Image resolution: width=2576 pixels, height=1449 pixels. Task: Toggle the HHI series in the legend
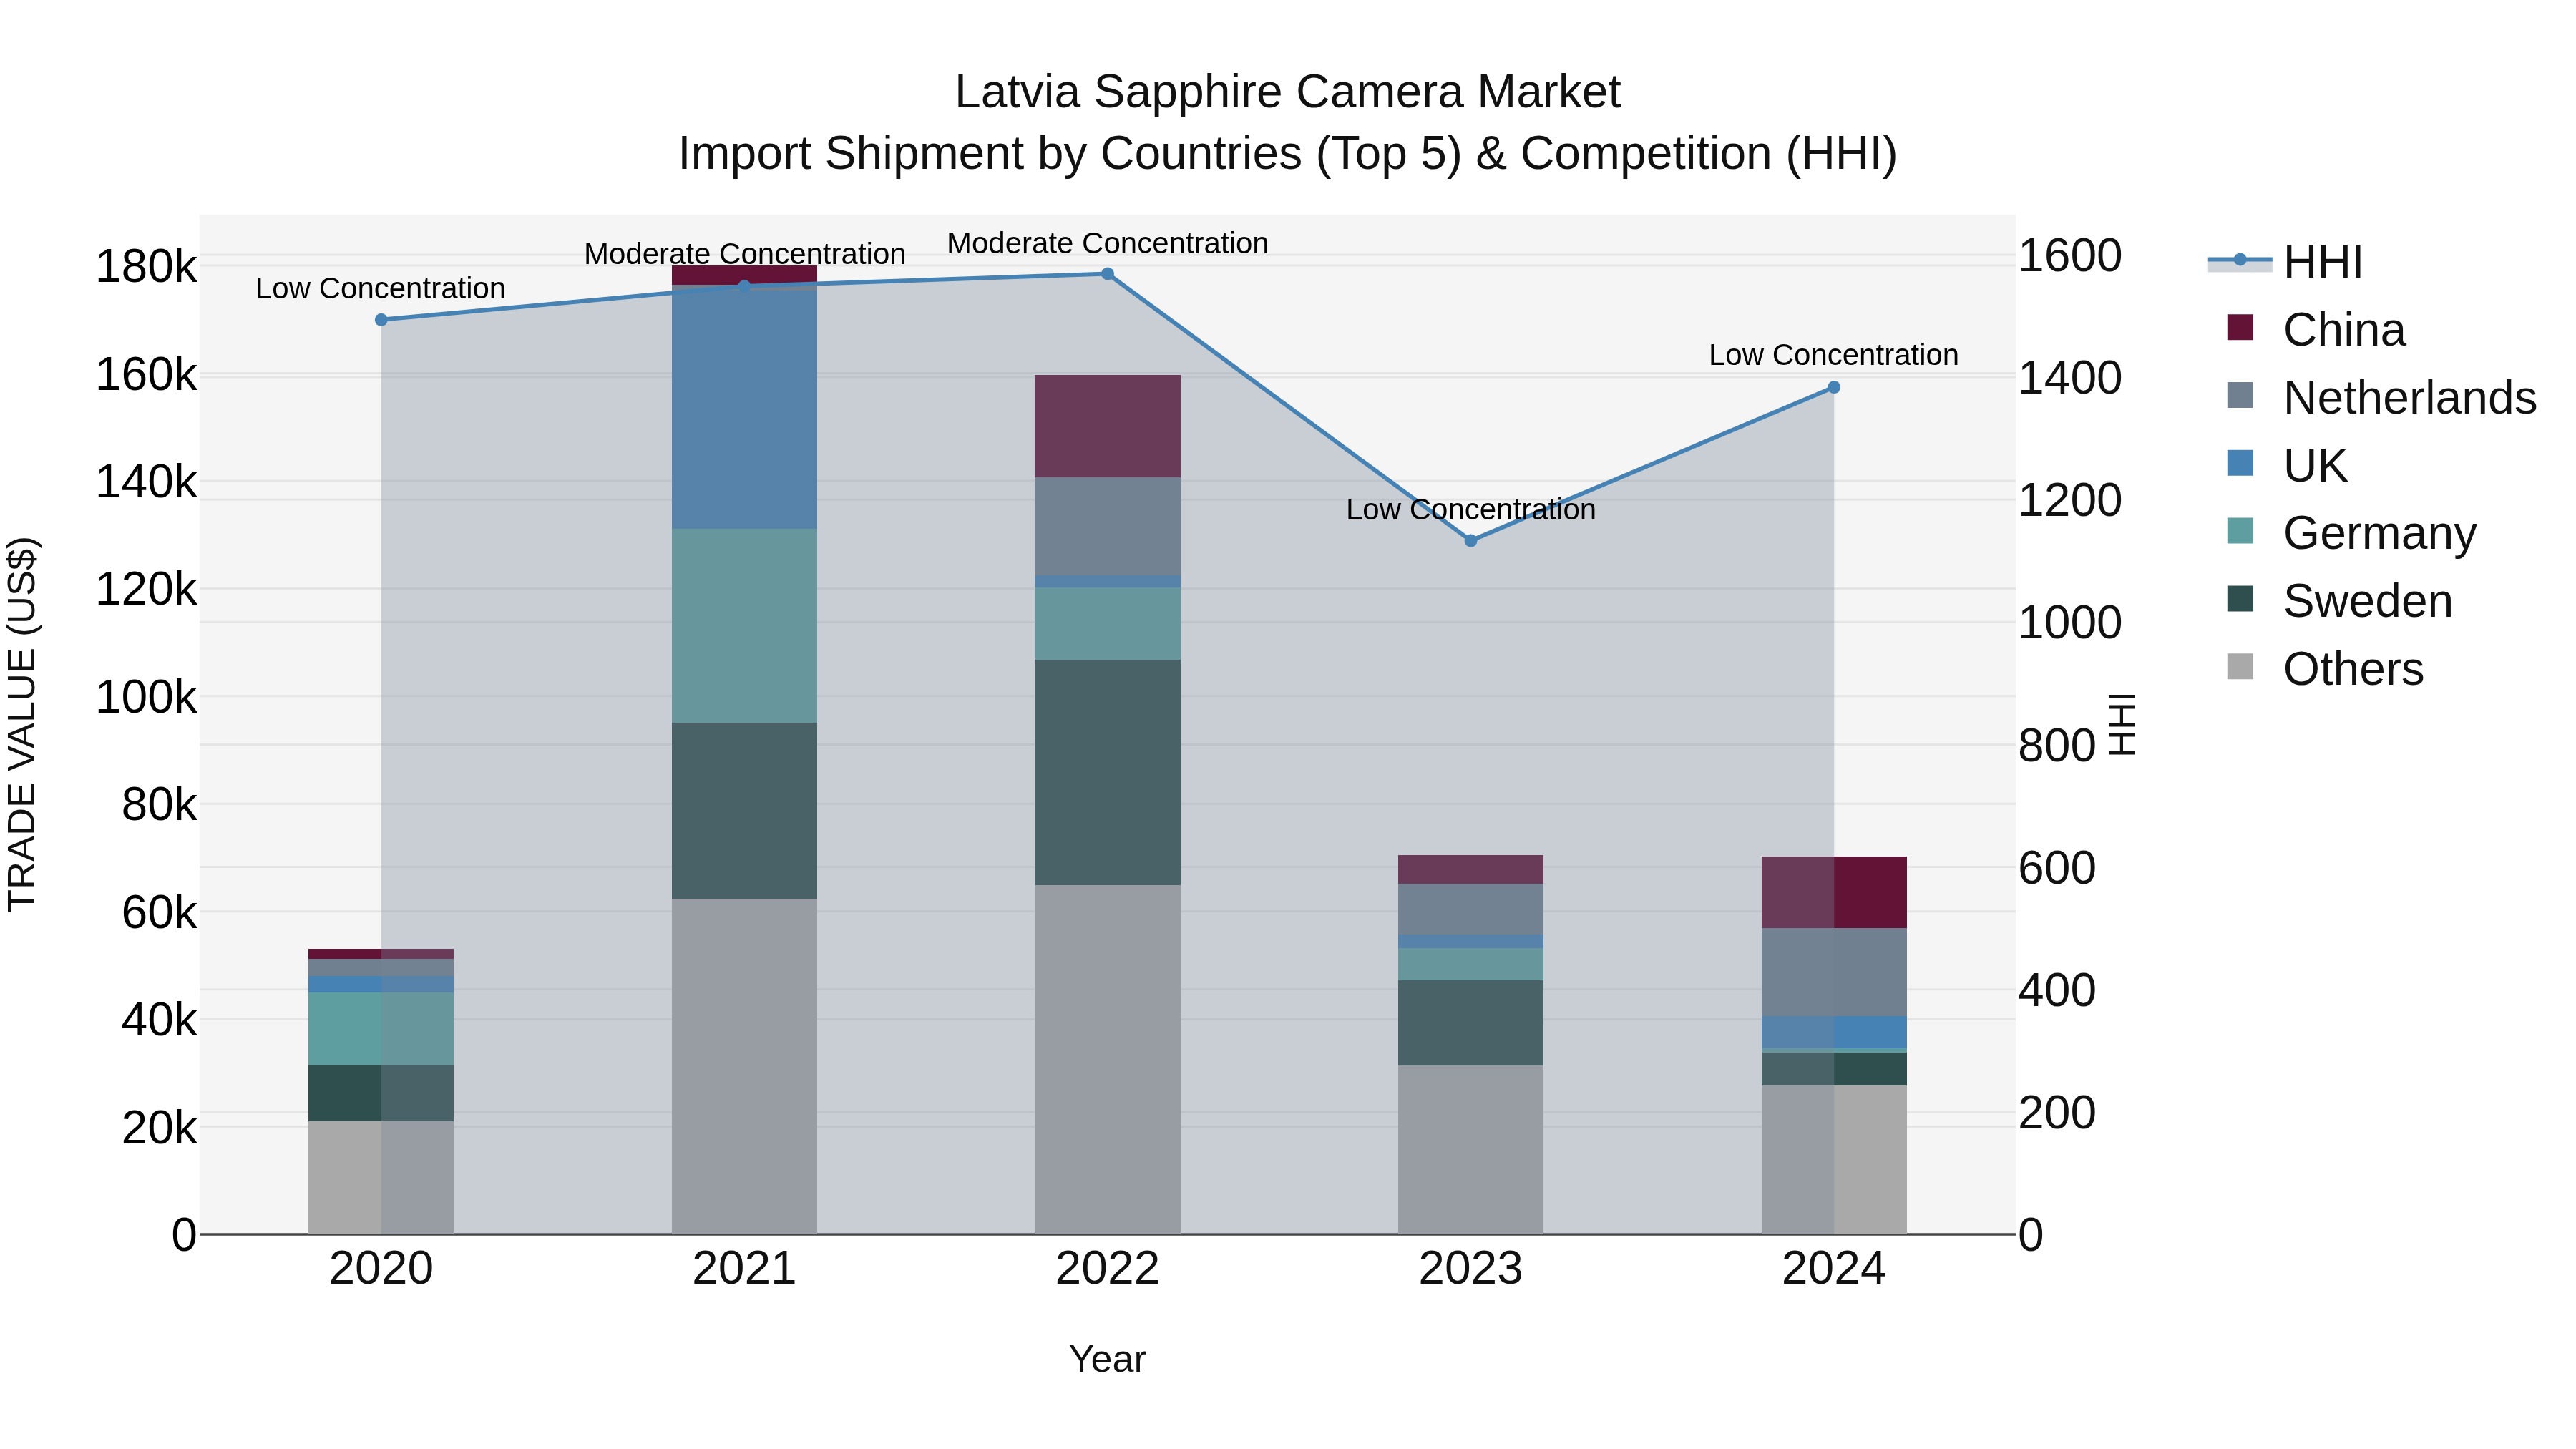tap(2285, 262)
